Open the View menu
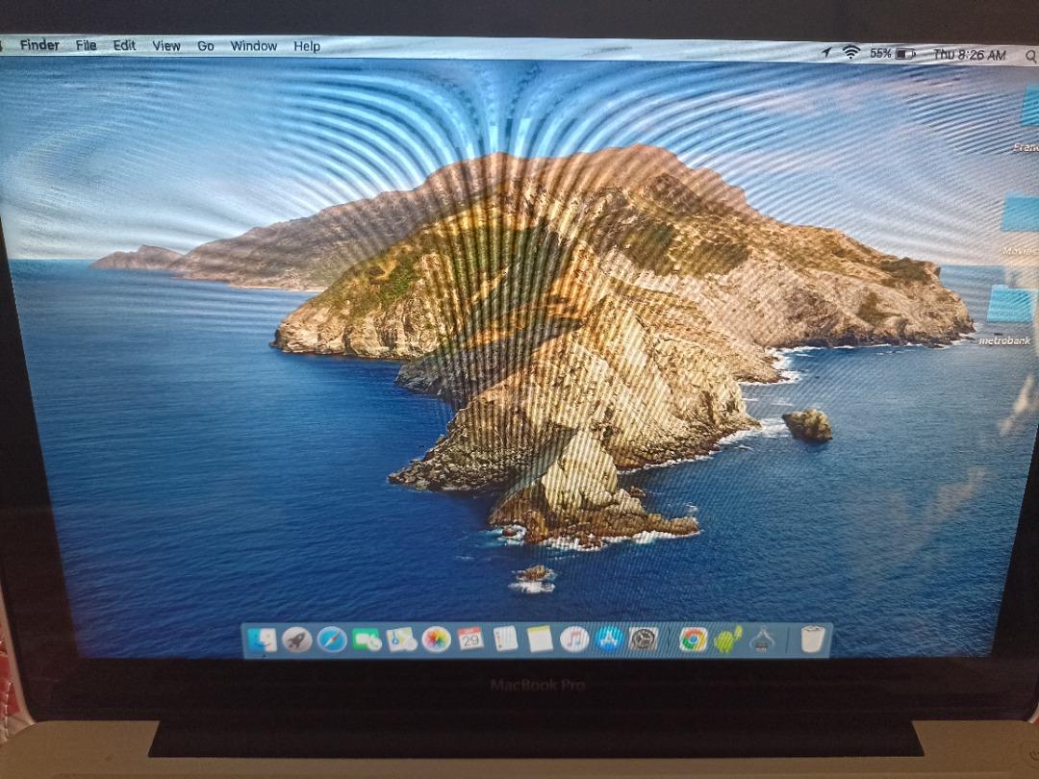The height and width of the screenshot is (779, 1039). pos(166,46)
